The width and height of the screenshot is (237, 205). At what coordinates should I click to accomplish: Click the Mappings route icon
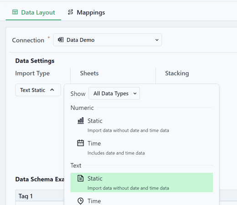[x=71, y=12]
